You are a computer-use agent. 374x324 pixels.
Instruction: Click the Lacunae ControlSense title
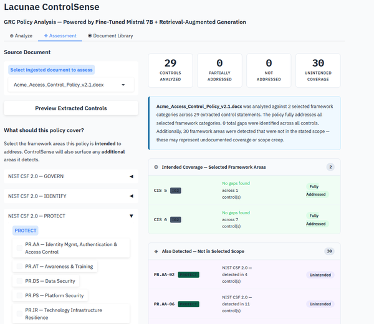pos(52,7)
